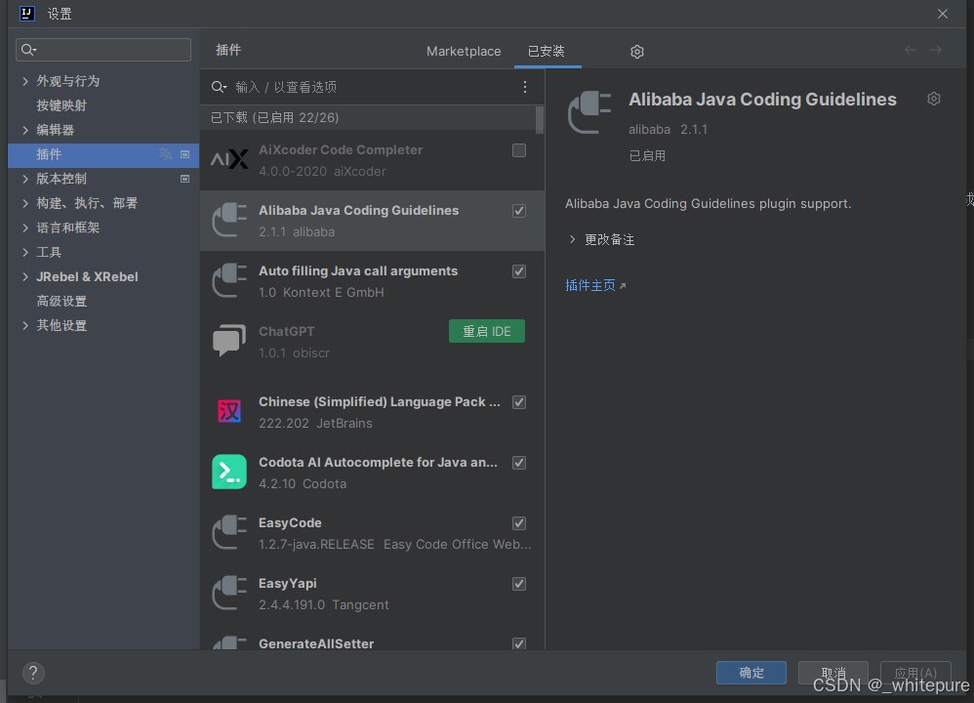Expand the 其他设置 node

24,325
